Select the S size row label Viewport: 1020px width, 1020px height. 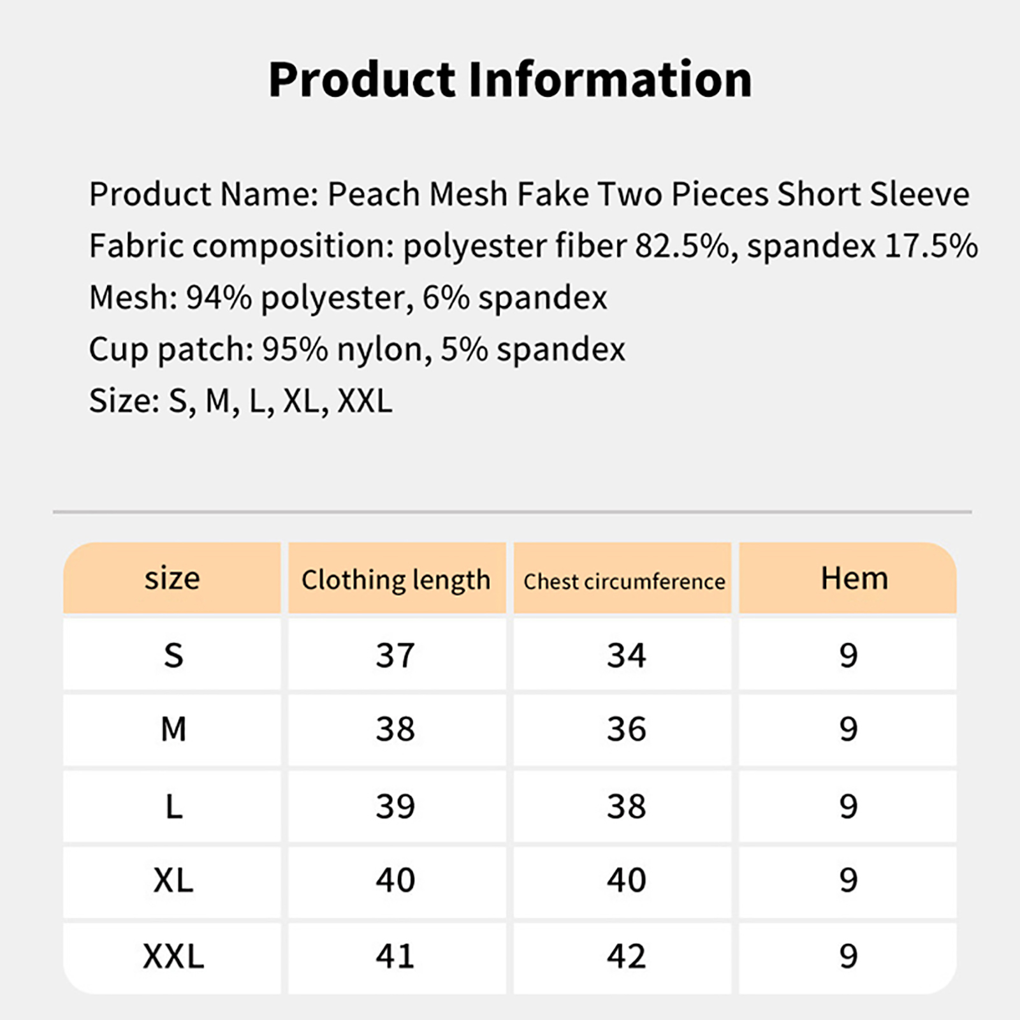point(173,655)
